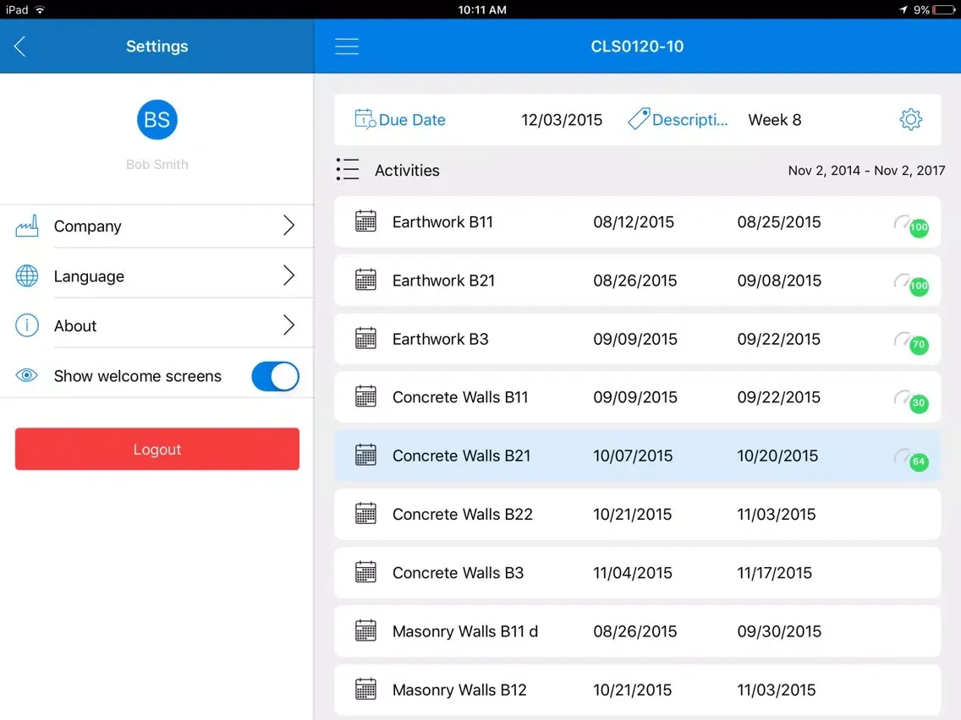Click the CLS0120-10 project title
The height and width of the screenshot is (720, 961).
[x=637, y=46]
